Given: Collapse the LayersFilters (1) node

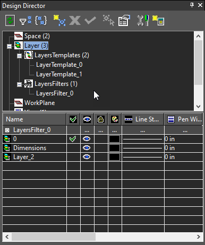Looking at the screenshot, I should tap(19, 85).
